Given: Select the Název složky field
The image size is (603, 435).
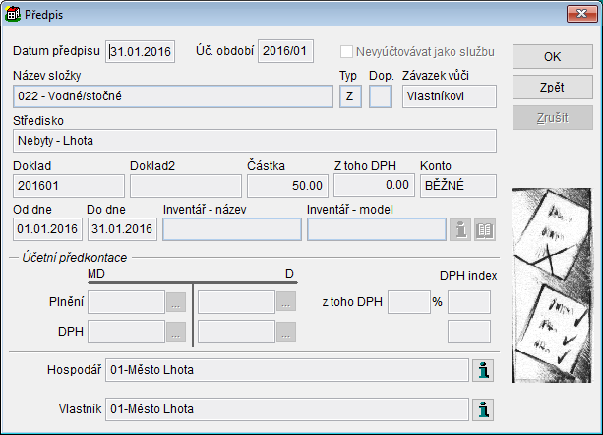Looking at the screenshot, I should (173, 96).
